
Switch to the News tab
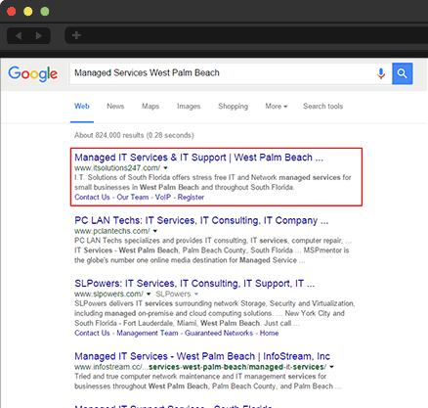click(115, 107)
